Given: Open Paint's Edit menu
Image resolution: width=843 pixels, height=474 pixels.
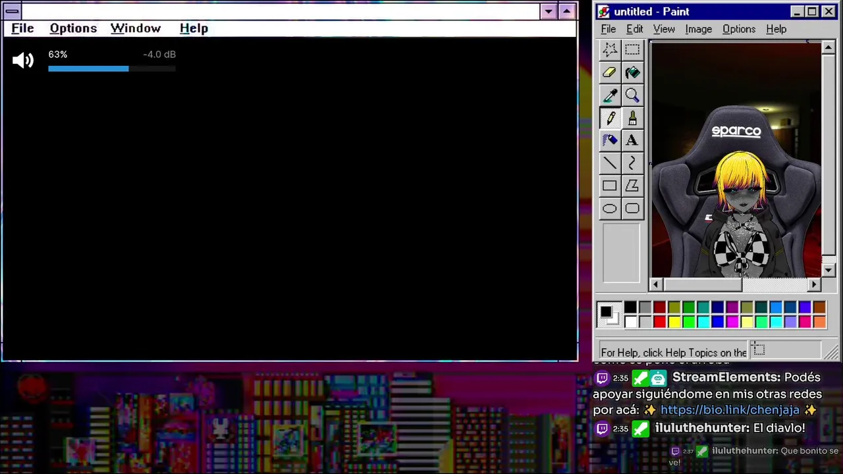Looking at the screenshot, I should click(x=635, y=29).
